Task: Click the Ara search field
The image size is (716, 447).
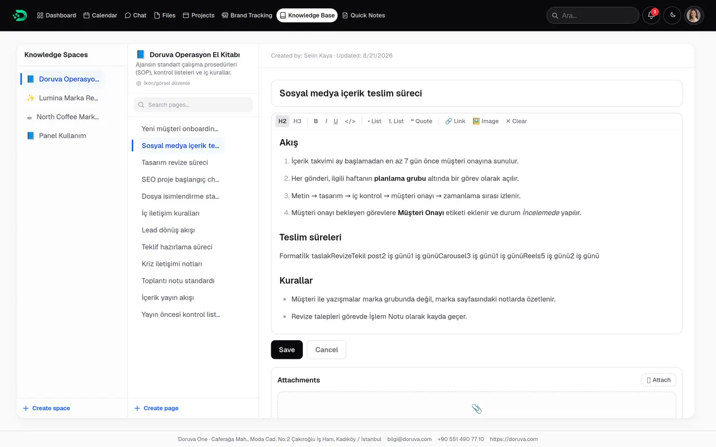Action: click(593, 15)
